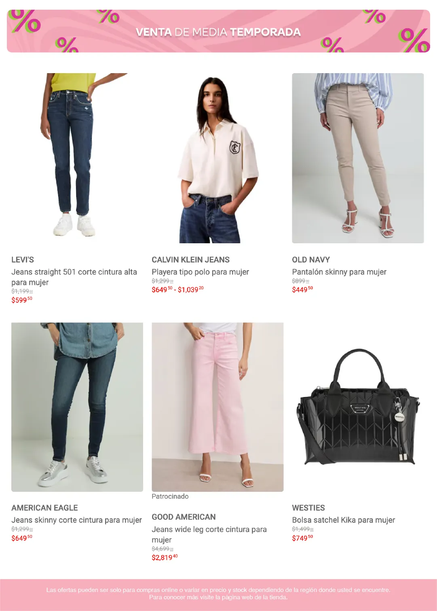The height and width of the screenshot is (611, 437).
Task: Open 'Pantalón skinny para mujer' product title
Action: [x=339, y=272]
